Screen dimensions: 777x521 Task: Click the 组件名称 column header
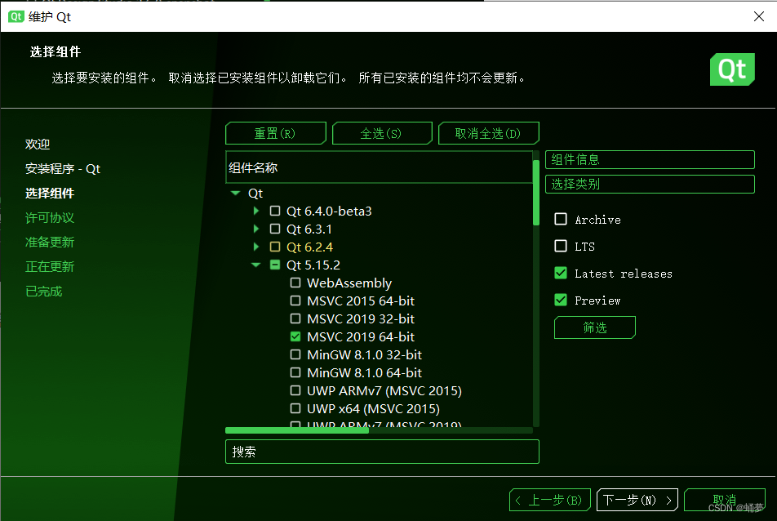[379, 167]
